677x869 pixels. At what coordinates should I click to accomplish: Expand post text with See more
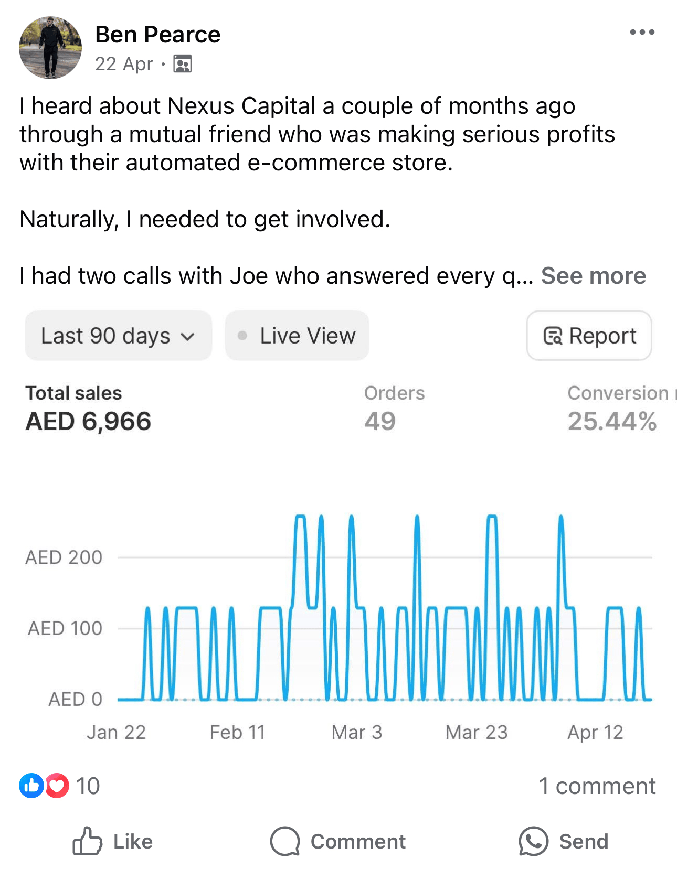coord(593,276)
